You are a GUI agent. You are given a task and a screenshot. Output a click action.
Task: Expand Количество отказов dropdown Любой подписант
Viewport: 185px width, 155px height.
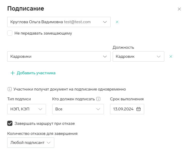[x=49, y=143]
